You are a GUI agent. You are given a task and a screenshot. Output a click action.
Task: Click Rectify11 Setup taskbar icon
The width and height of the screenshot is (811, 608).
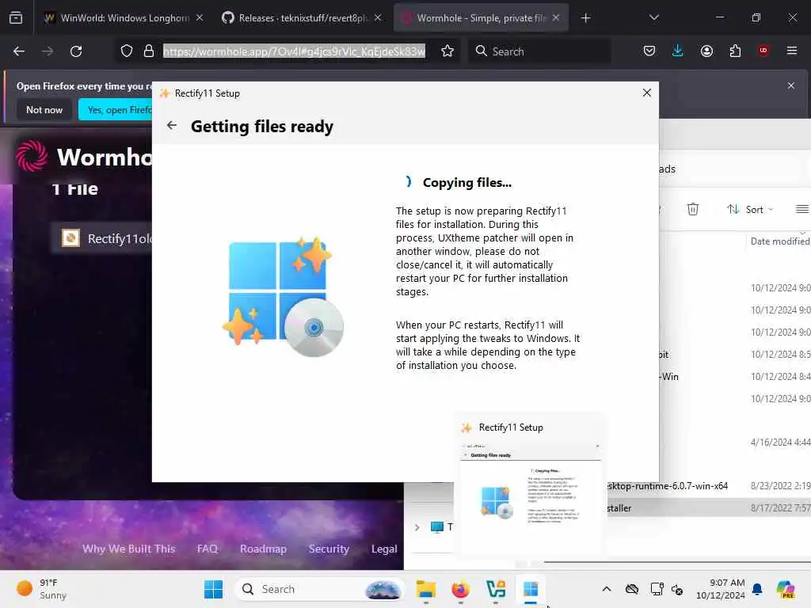click(x=531, y=589)
